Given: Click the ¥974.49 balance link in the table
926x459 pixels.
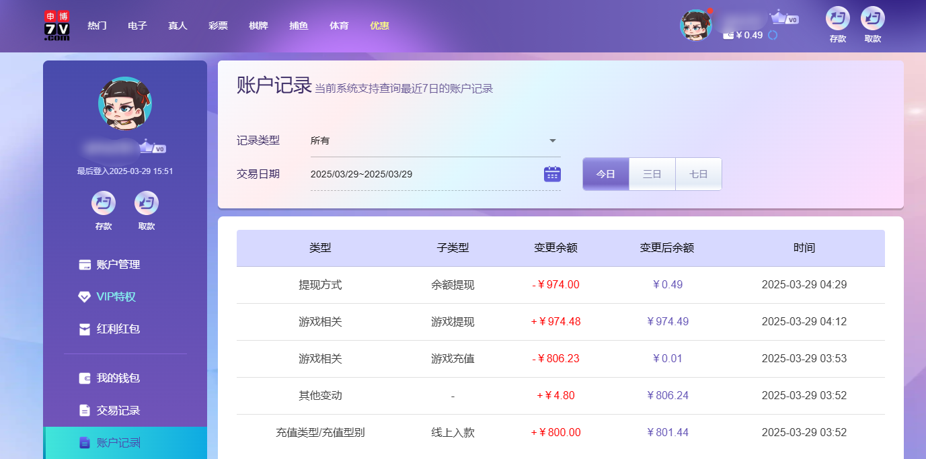Looking at the screenshot, I should click(x=667, y=321).
